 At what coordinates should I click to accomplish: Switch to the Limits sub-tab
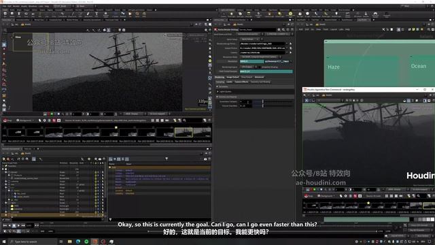click(229, 82)
